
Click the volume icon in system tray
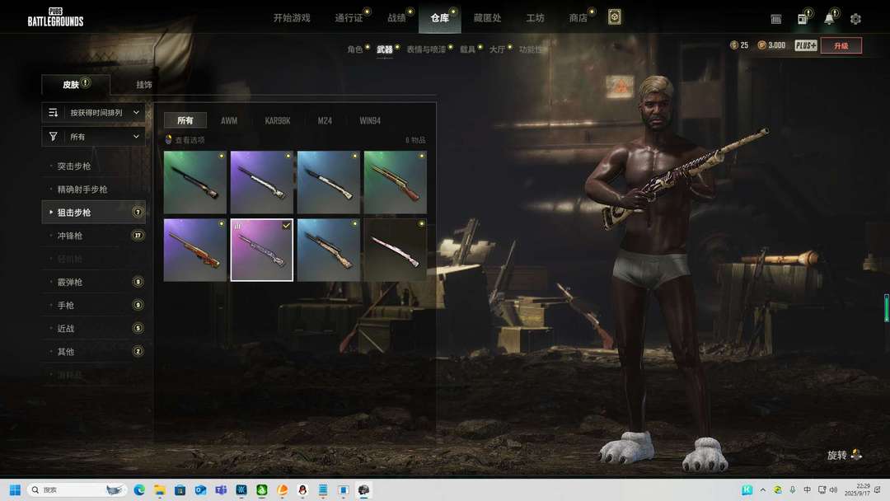coord(833,489)
